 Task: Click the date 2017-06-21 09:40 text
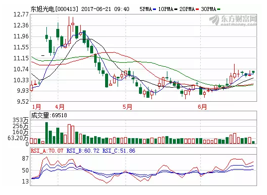(x=105, y=9)
